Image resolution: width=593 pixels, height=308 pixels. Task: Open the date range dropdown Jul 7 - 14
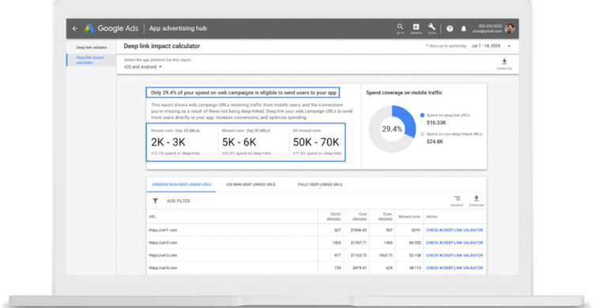coord(491,46)
